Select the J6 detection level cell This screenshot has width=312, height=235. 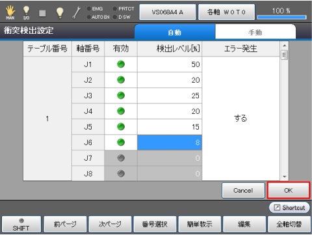pos(170,143)
